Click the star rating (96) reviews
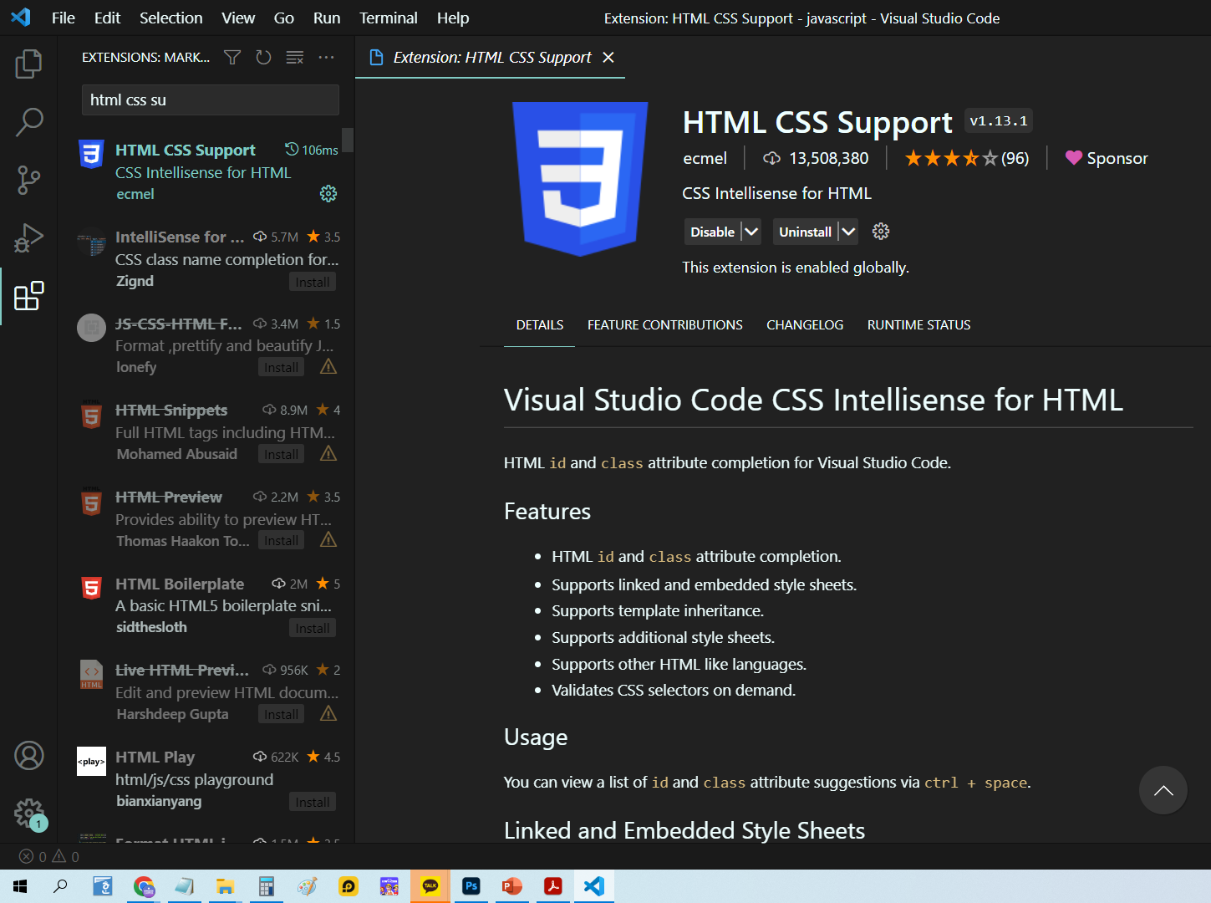This screenshot has height=903, width=1211. tap(967, 158)
